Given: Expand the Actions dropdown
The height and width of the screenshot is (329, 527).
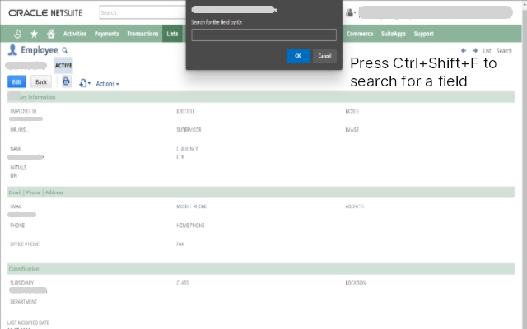Looking at the screenshot, I should tap(107, 84).
